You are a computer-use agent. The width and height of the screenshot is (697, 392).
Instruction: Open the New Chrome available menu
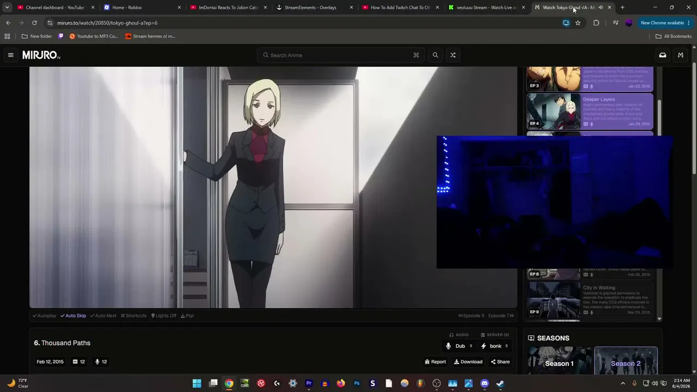(x=665, y=23)
